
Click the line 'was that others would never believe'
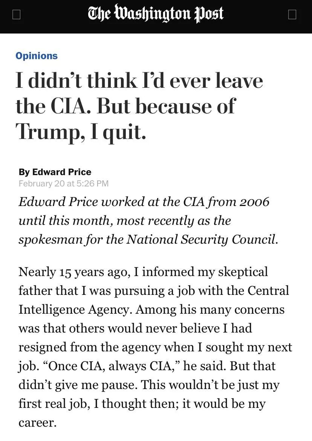tap(135, 328)
